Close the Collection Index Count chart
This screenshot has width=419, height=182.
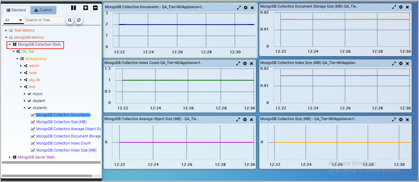[252, 63]
